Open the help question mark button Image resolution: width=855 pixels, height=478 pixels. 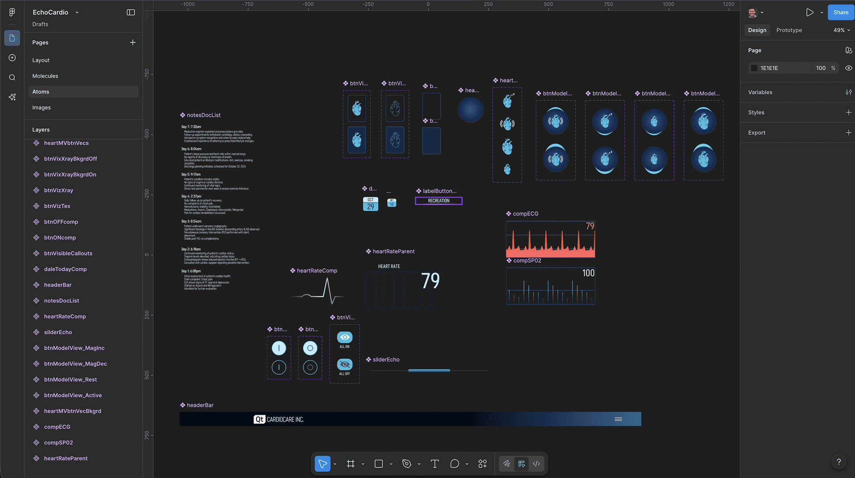tap(839, 462)
